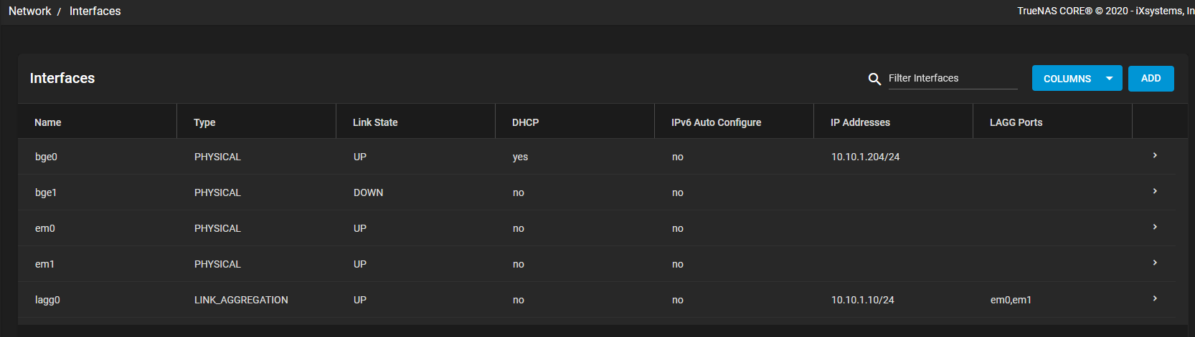Expand the bge1 row chevron
This screenshot has width=1195, height=337.
[1155, 191]
